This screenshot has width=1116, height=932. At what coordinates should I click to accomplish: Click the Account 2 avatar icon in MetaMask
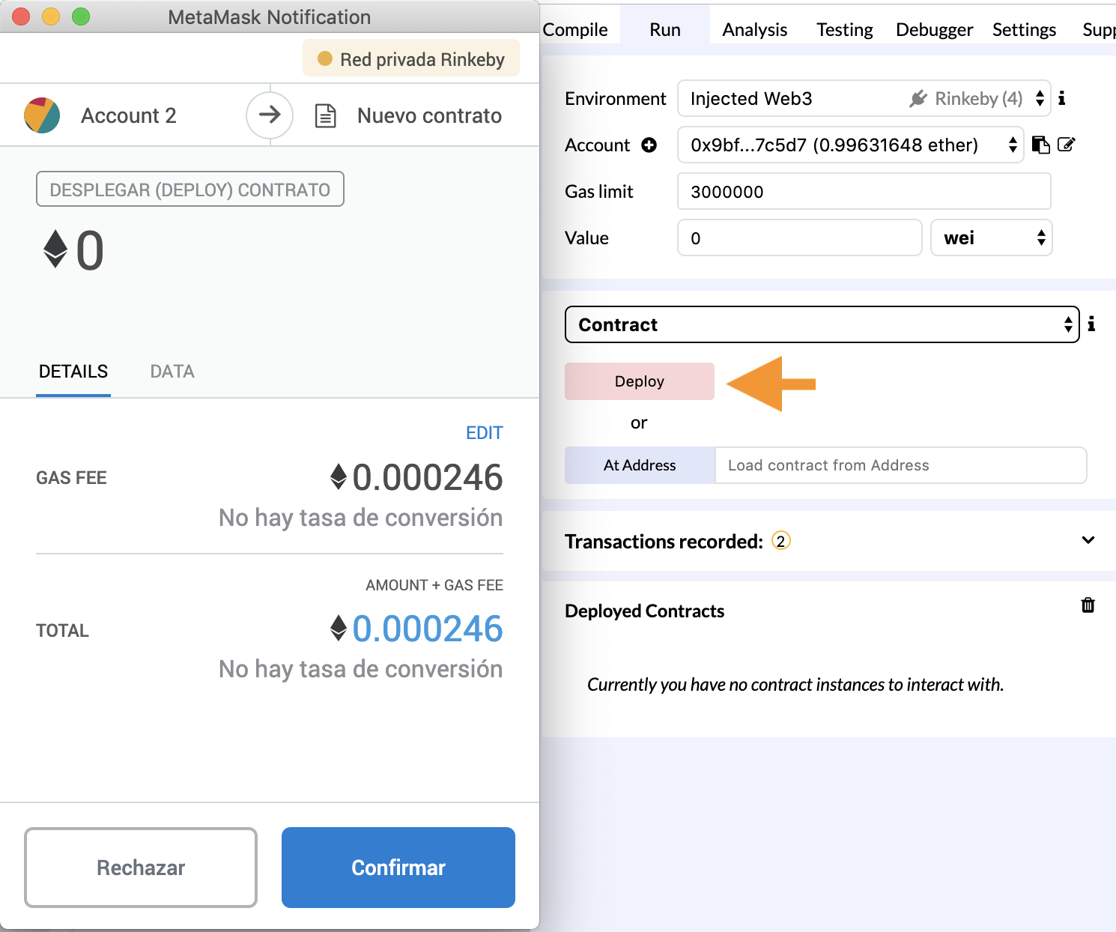point(42,115)
